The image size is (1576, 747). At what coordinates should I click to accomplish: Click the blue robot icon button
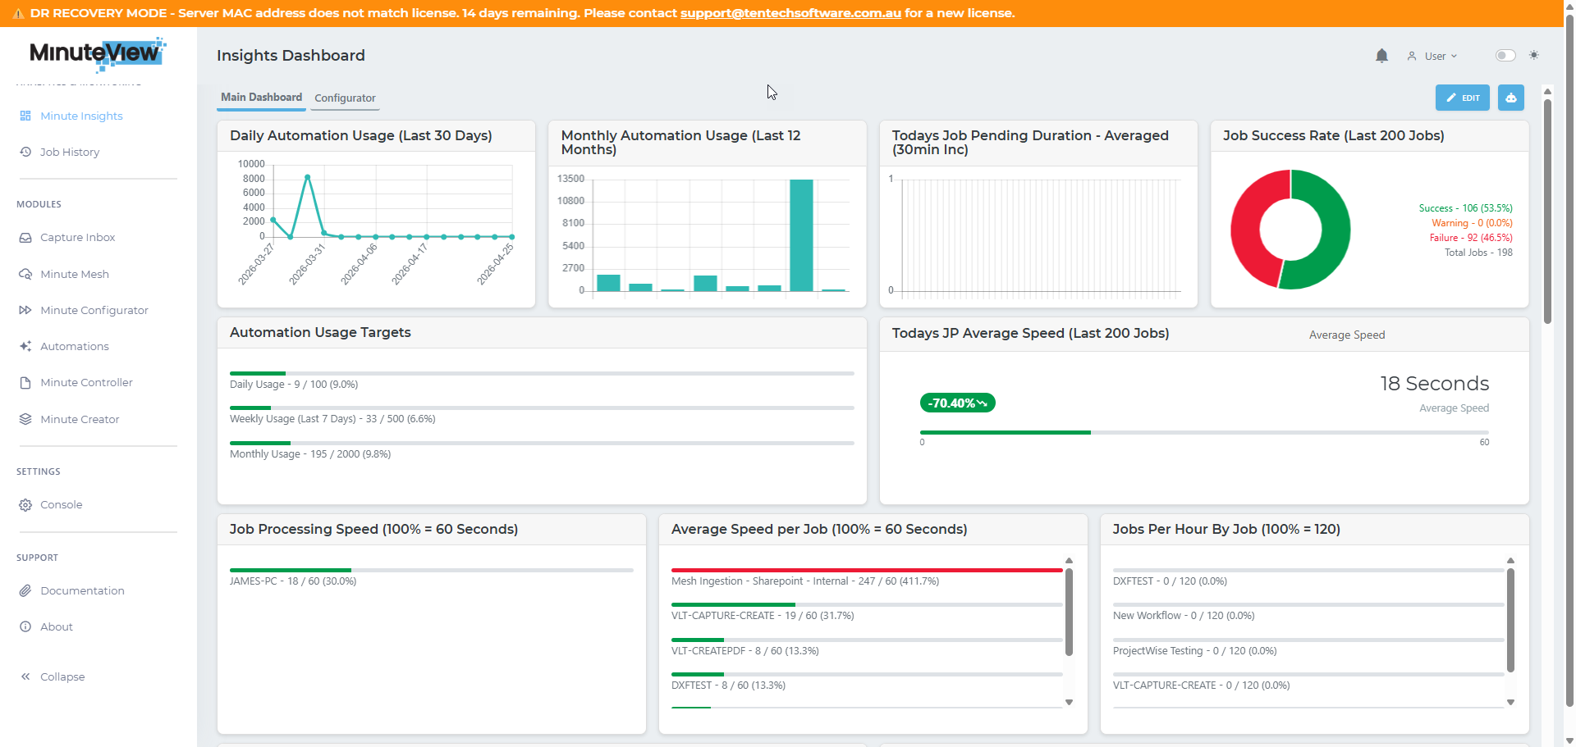pyautogui.click(x=1510, y=98)
